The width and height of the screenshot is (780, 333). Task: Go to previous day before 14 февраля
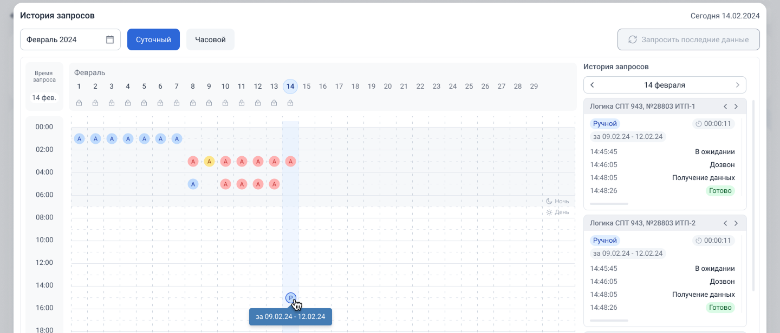(592, 85)
